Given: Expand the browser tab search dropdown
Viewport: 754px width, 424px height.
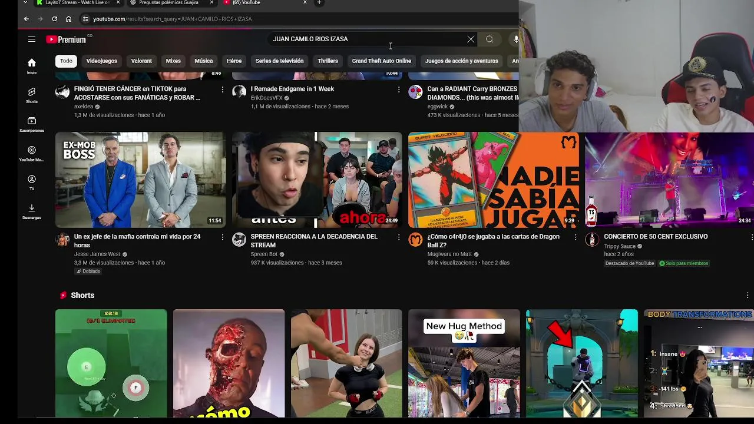Looking at the screenshot, I should click(x=25, y=2).
